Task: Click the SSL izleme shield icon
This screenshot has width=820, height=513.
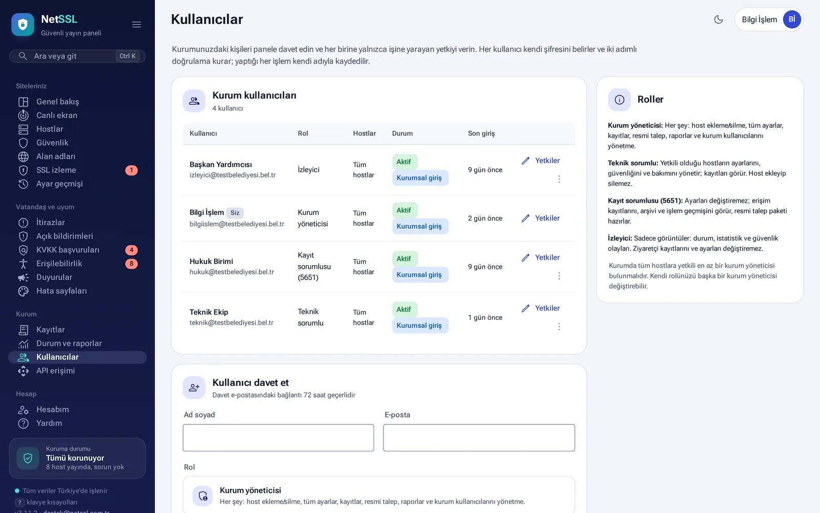Action: coord(24,170)
